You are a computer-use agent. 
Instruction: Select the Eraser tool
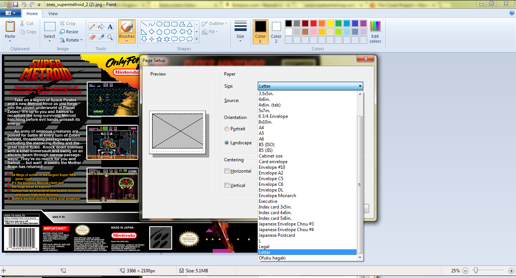click(x=92, y=37)
